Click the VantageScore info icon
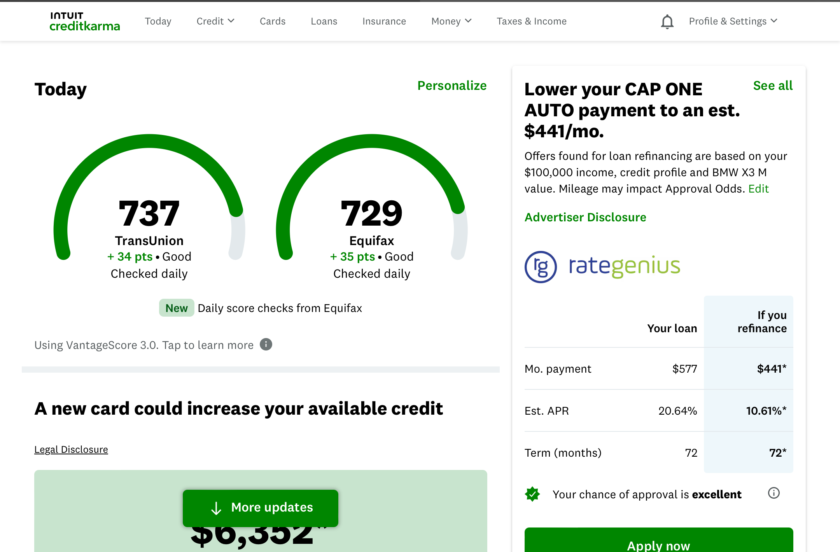 click(266, 344)
